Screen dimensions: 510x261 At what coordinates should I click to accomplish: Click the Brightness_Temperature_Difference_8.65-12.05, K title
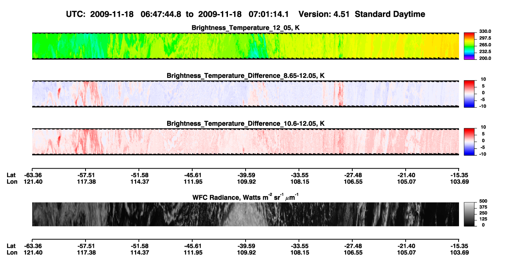coord(246,76)
